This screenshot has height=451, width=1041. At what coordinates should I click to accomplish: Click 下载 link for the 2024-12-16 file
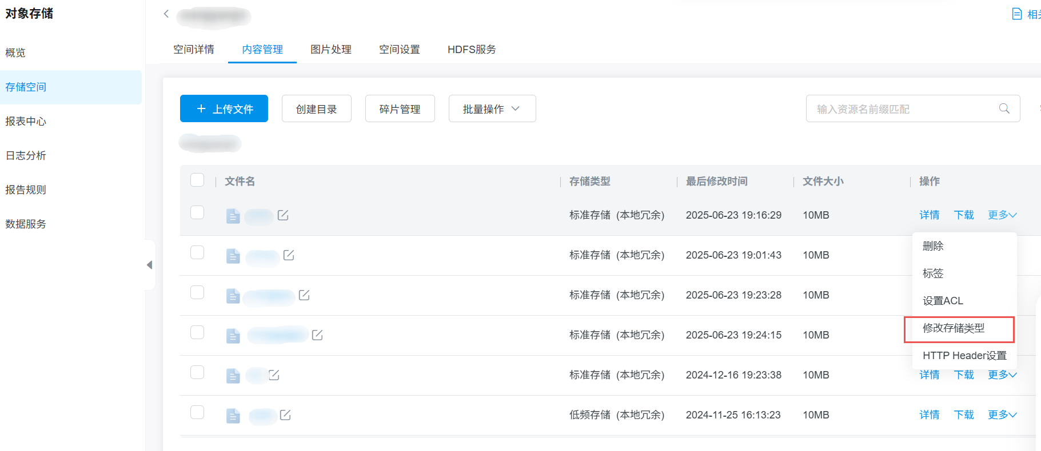click(x=963, y=375)
